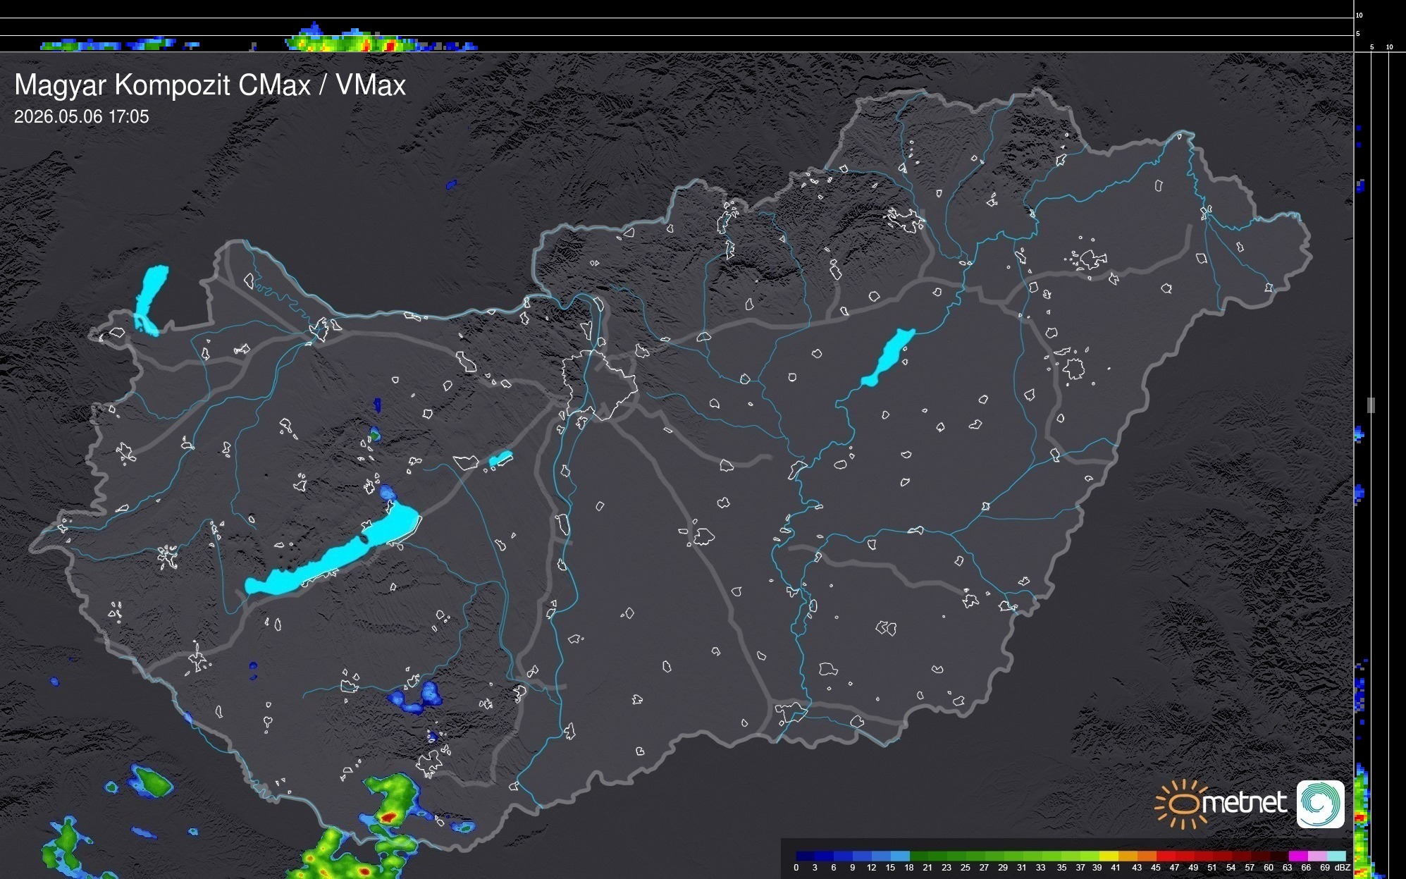The width and height of the screenshot is (1406, 879).
Task: Select the 18 dBZ light blue swatch
Action: [x=900, y=856]
